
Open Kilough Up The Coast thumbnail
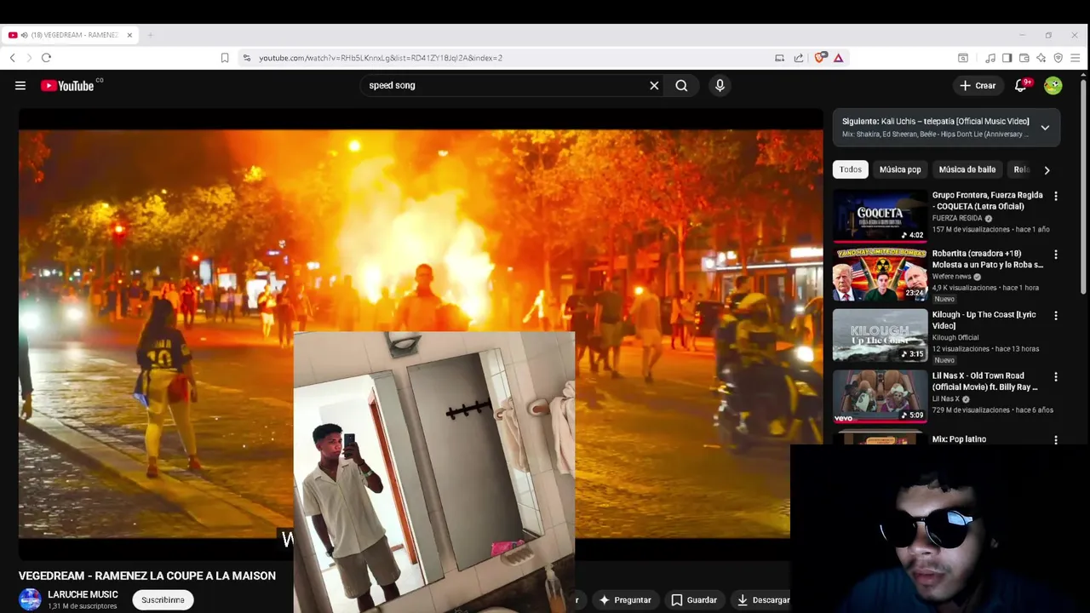(x=880, y=335)
